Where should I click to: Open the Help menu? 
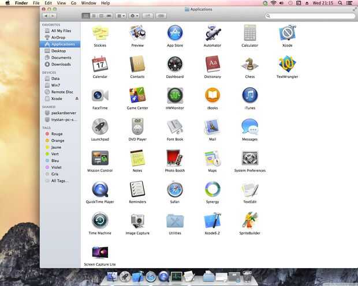click(x=106, y=3)
